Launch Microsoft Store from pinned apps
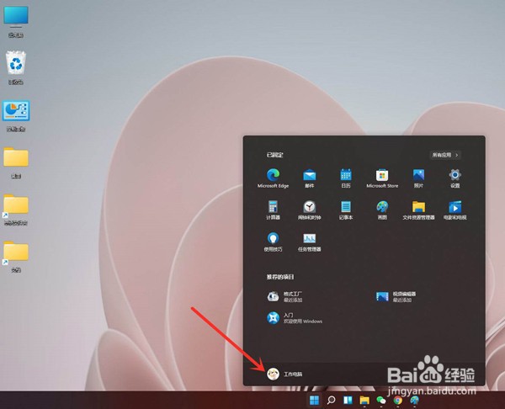This screenshot has width=505, height=409. coord(382,178)
